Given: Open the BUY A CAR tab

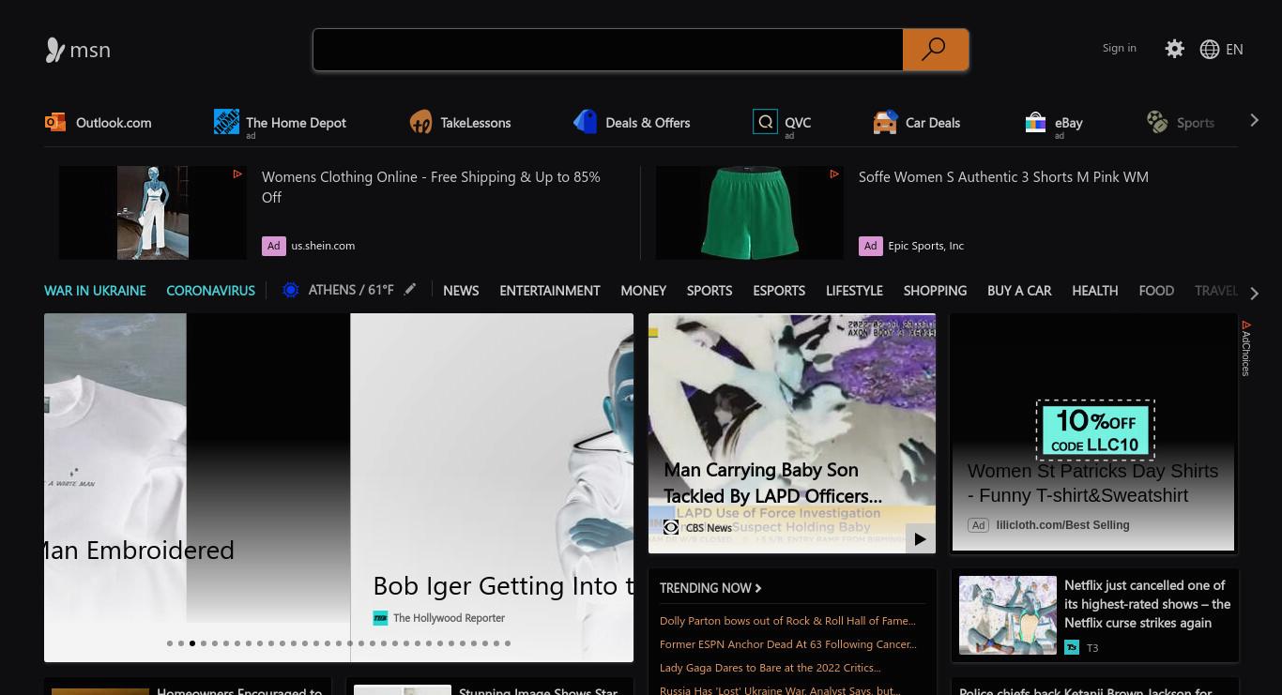Looking at the screenshot, I should (x=1019, y=291).
